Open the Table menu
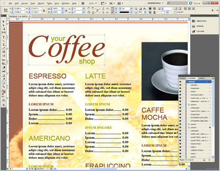This screenshot has height=171, width=220. click(49, 3)
